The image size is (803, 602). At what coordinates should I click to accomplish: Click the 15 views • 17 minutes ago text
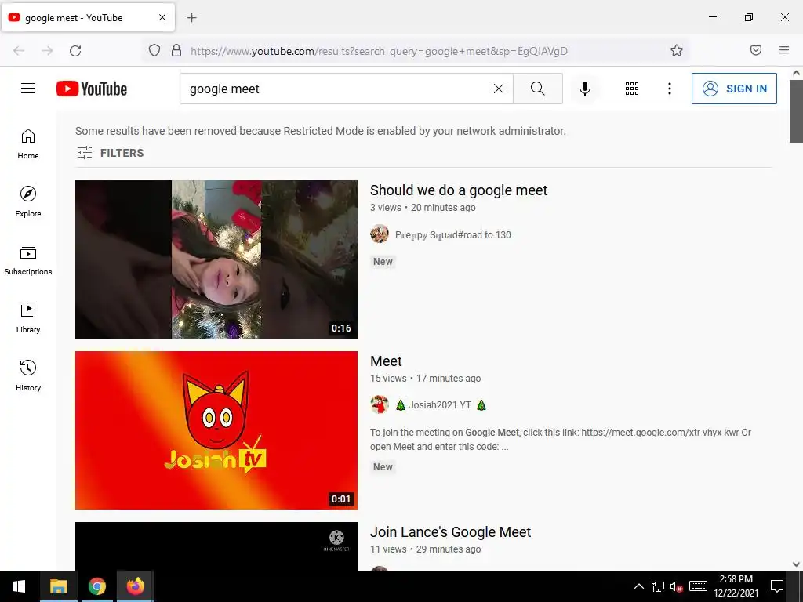[x=425, y=379]
